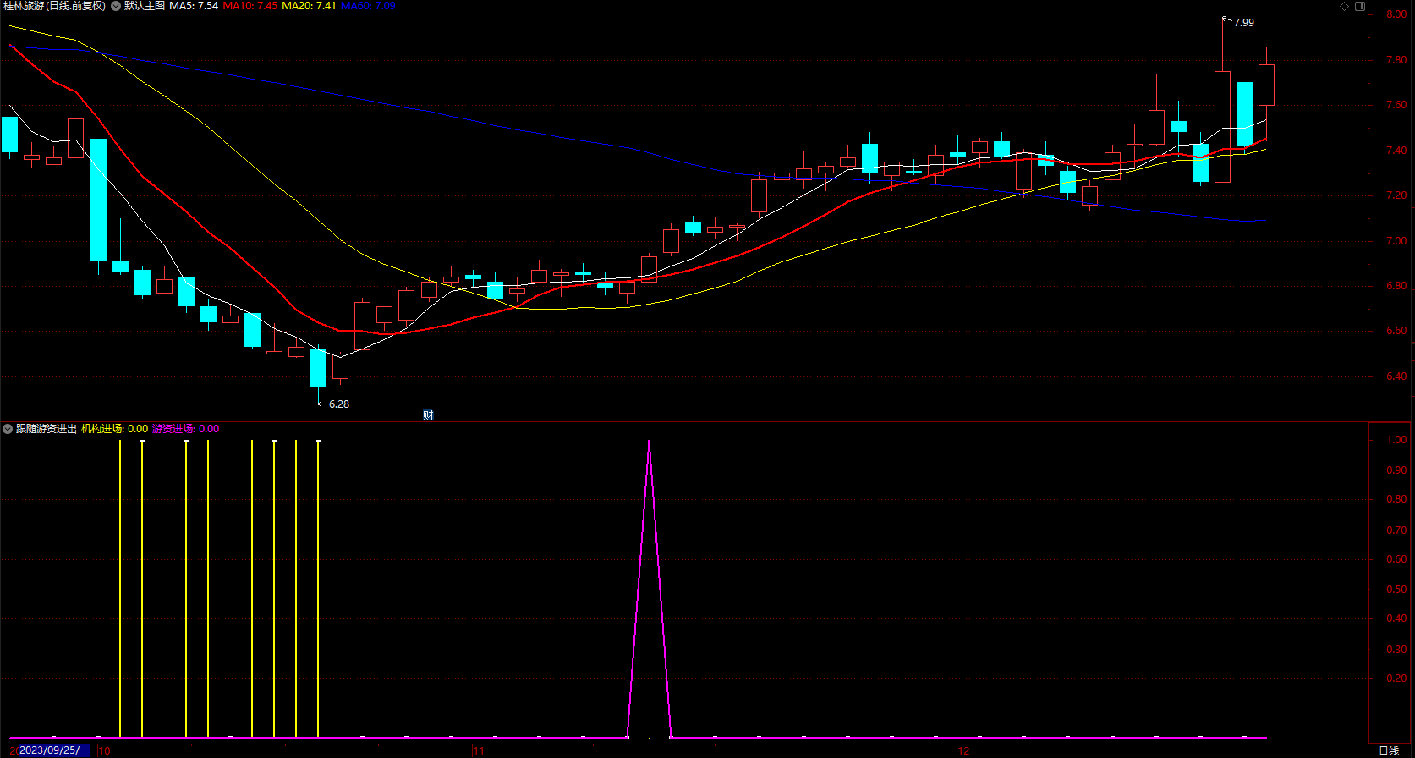Select the 机构进场: 0.00 label
This screenshot has width=1415, height=758.
pos(114,429)
